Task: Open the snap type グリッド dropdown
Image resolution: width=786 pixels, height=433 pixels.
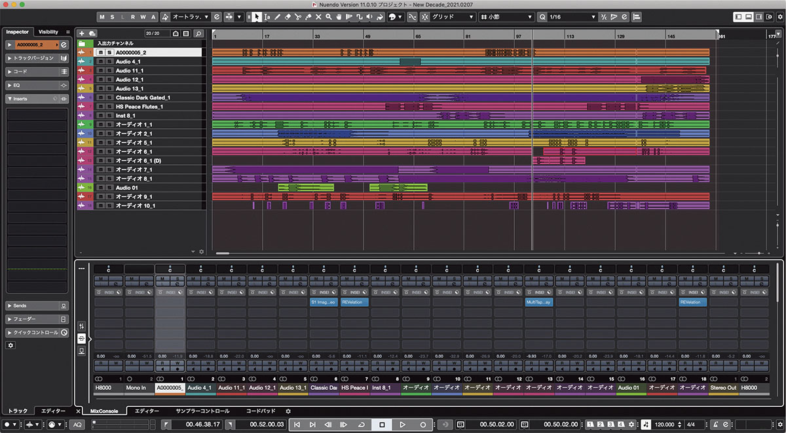Action: (453, 16)
